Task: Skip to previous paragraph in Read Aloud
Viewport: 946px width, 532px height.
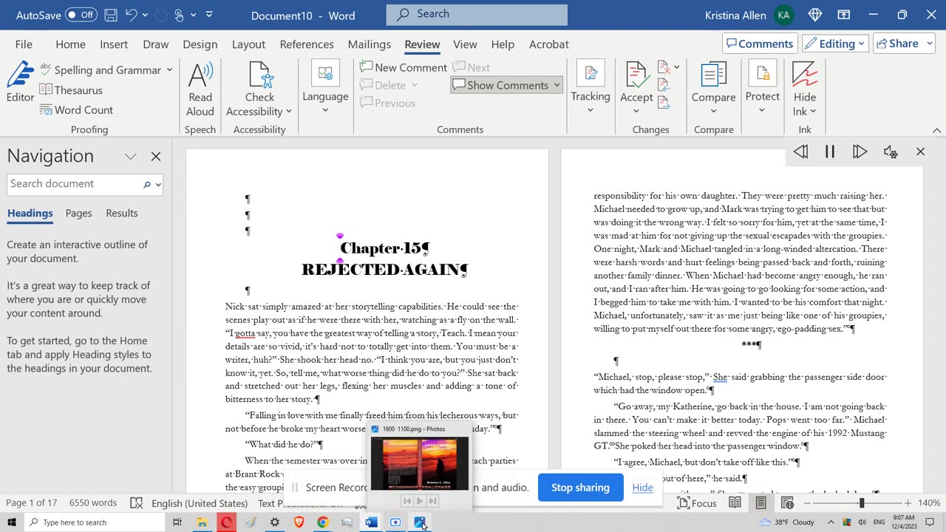Action: pos(800,151)
